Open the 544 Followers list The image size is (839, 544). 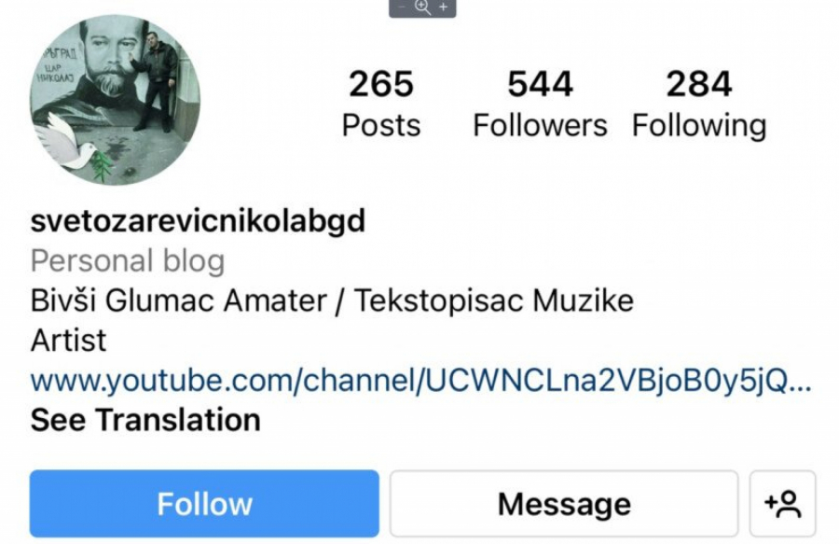[x=540, y=104]
